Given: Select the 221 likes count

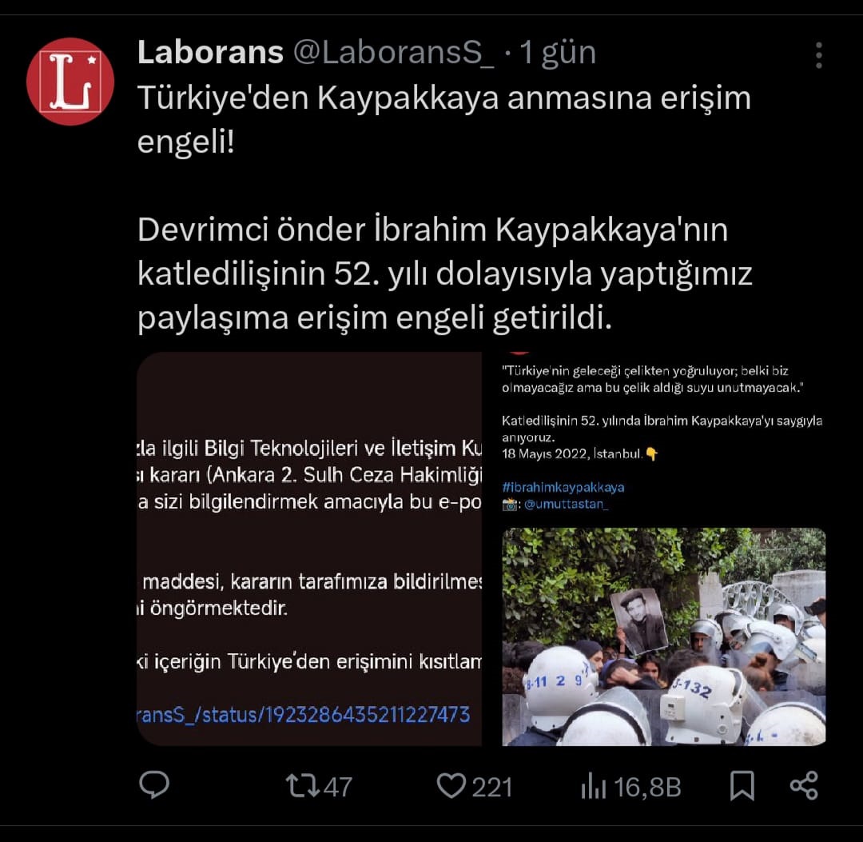Looking at the screenshot, I should (x=492, y=787).
